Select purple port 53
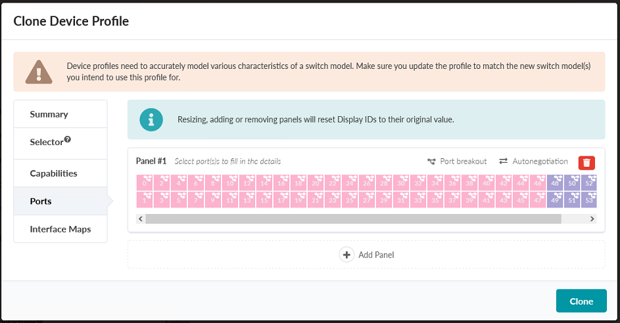 (589, 200)
